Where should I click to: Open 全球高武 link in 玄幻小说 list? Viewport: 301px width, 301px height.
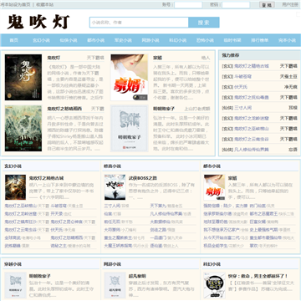coord(13,237)
